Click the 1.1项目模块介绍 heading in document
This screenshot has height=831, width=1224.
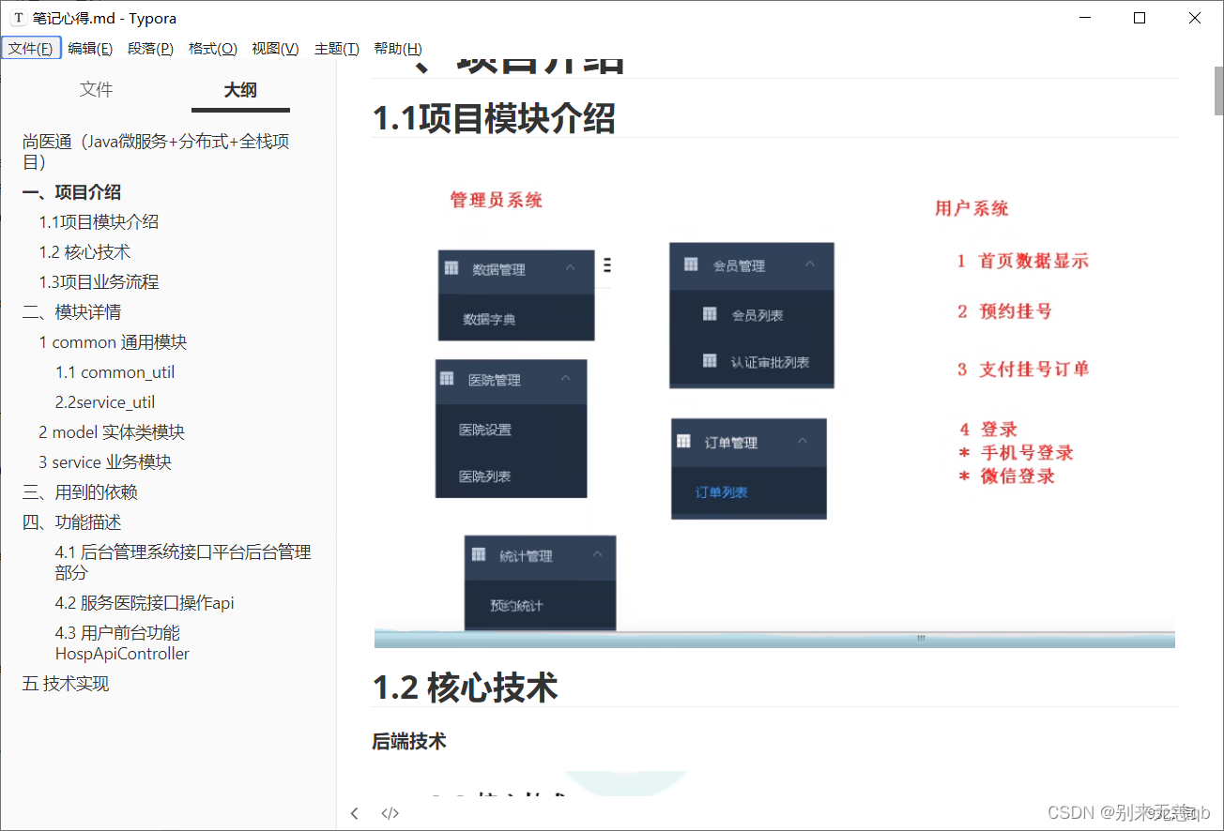click(494, 118)
